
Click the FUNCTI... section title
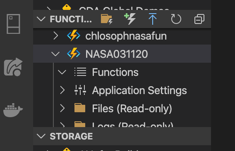pos(71,19)
